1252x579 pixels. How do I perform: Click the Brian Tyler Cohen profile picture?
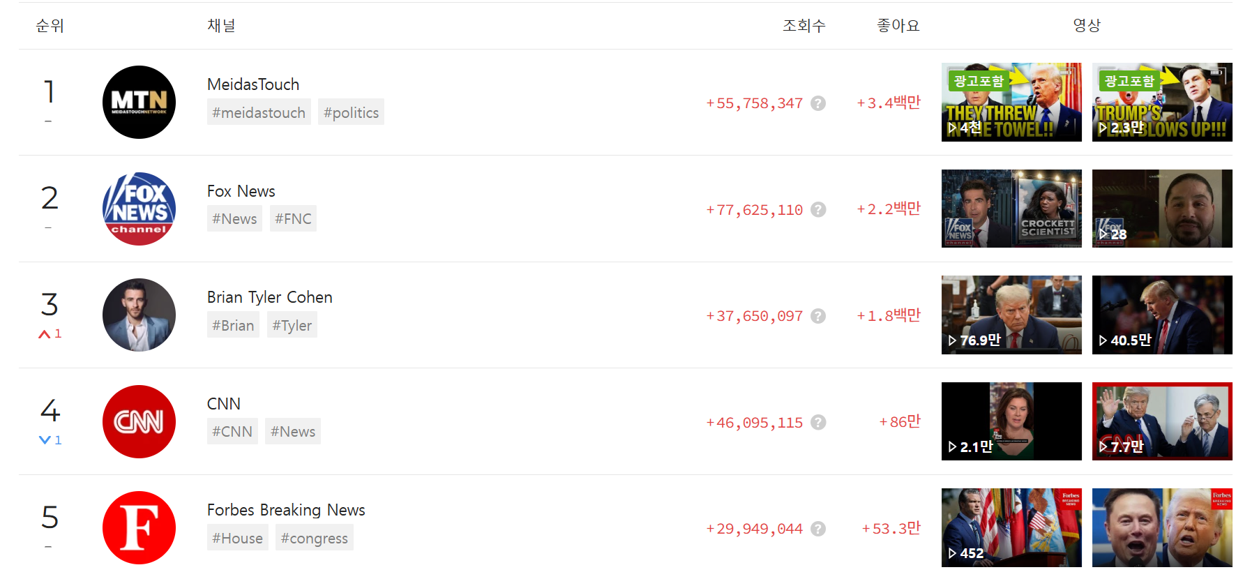(139, 315)
